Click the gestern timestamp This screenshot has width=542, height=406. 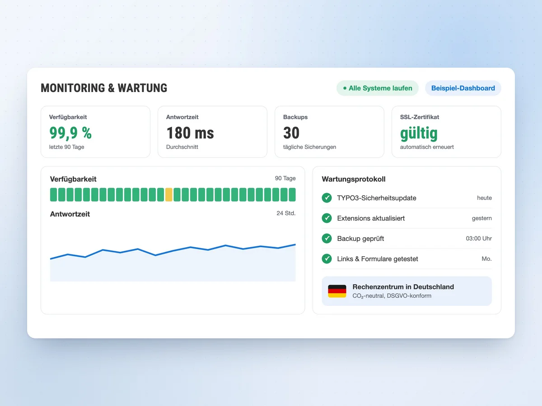(x=482, y=218)
